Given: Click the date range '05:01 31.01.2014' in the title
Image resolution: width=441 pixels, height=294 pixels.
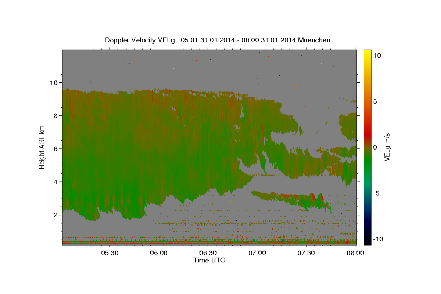Looking at the screenshot, I should coord(208,40).
